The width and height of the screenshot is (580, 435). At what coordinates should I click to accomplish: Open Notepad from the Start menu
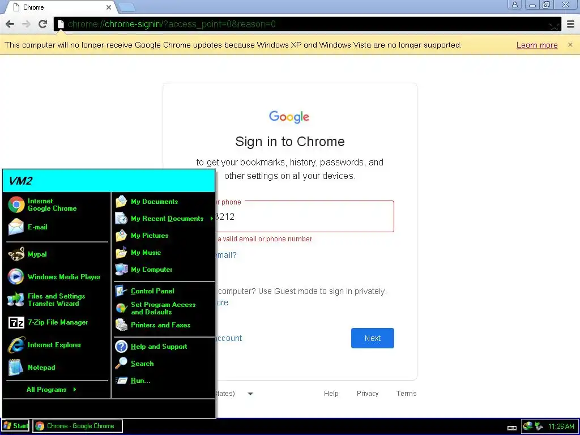click(x=57, y=367)
